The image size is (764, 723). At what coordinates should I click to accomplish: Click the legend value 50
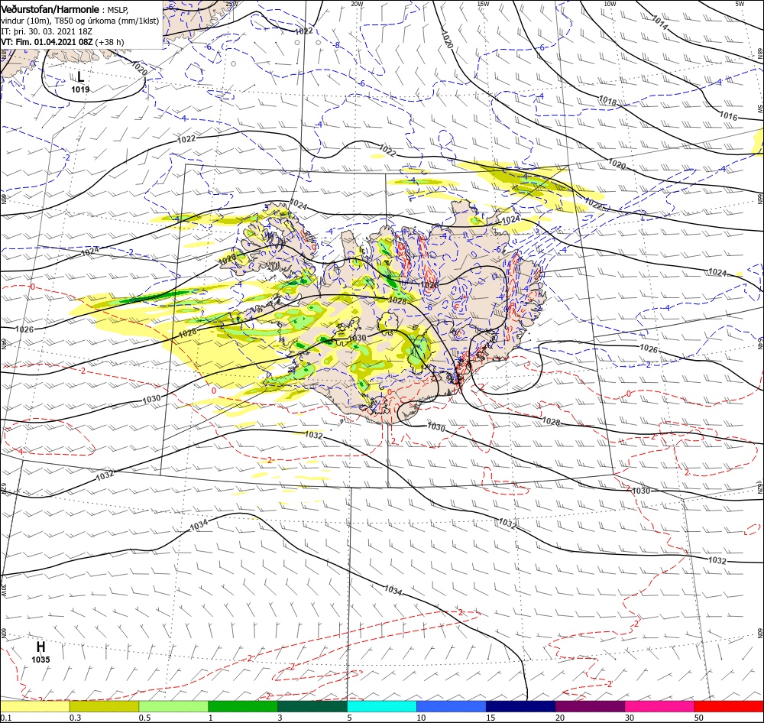pyautogui.click(x=699, y=718)
